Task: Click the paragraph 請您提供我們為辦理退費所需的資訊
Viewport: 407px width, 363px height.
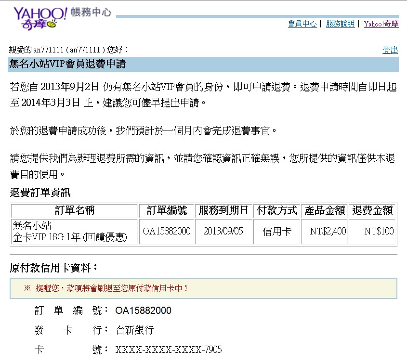Action: [202, 166]
